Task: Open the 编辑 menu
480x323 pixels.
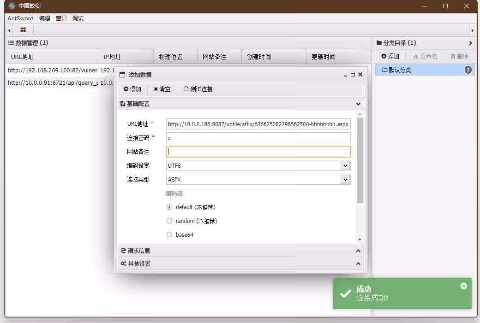Action: (x=45, y=18)
